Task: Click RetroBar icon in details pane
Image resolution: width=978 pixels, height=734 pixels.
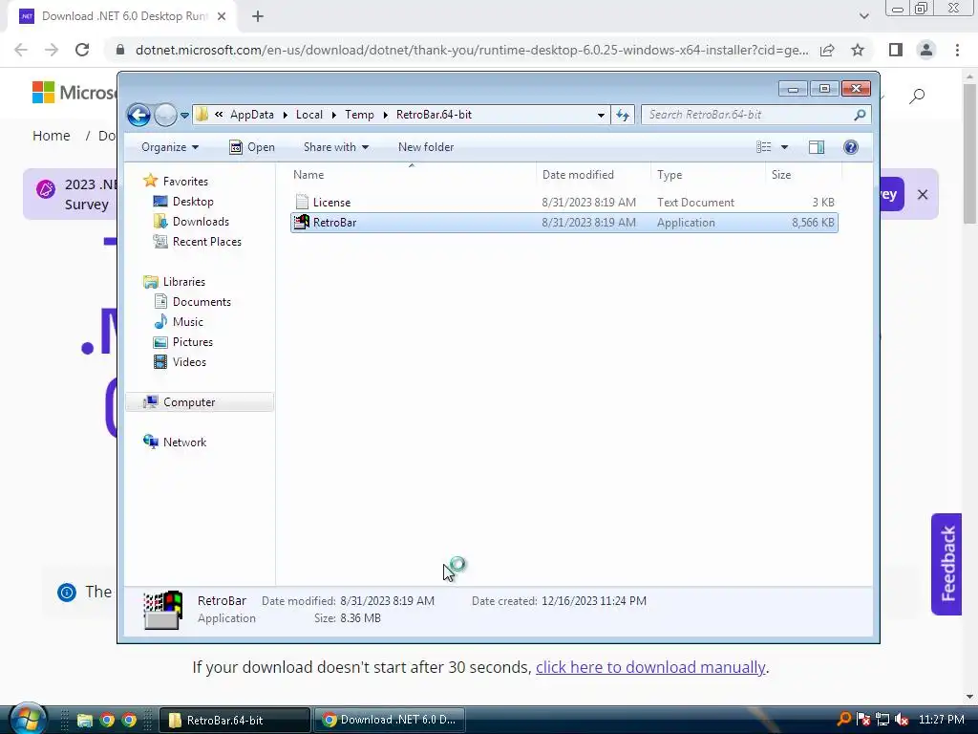Action: click(x=162, y=610)
